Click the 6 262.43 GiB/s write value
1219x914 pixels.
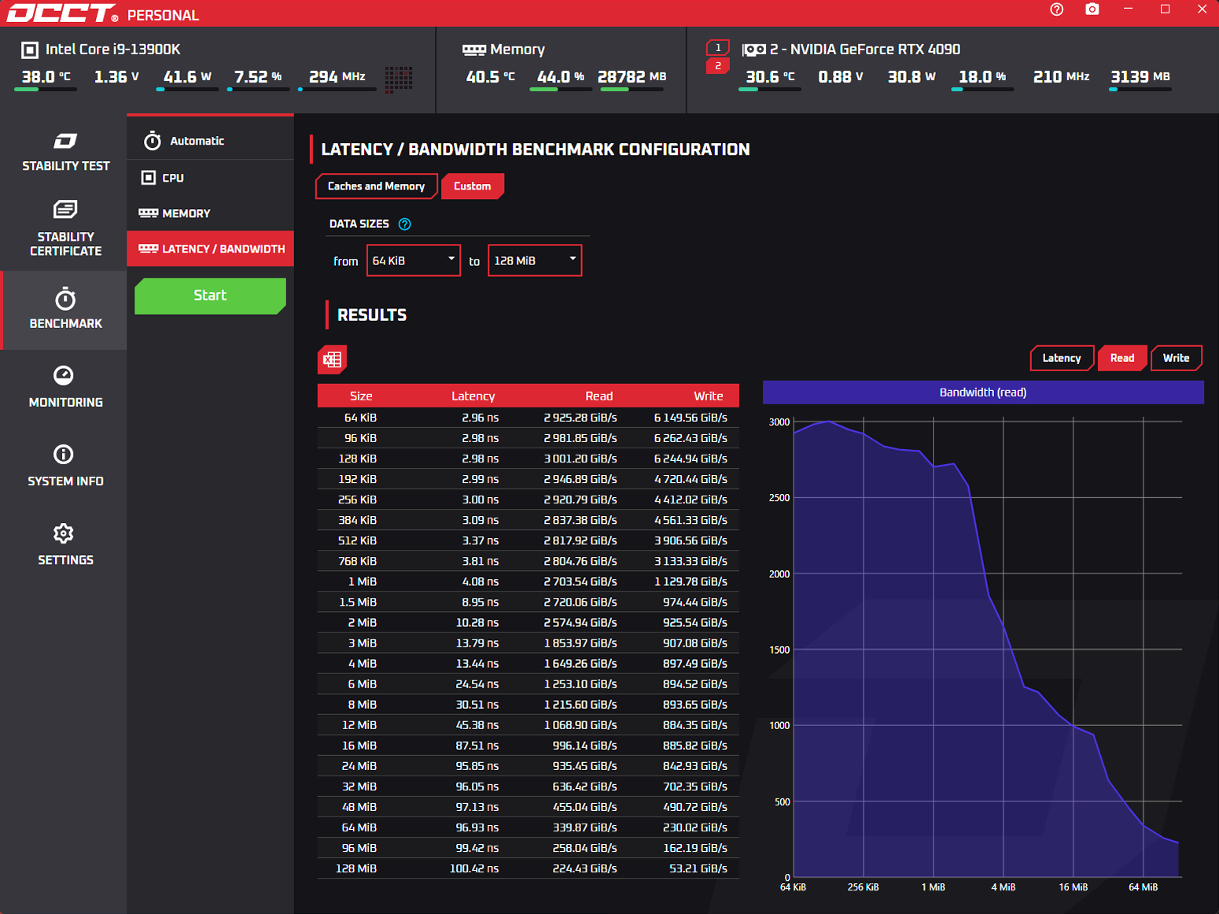(691, 438)
